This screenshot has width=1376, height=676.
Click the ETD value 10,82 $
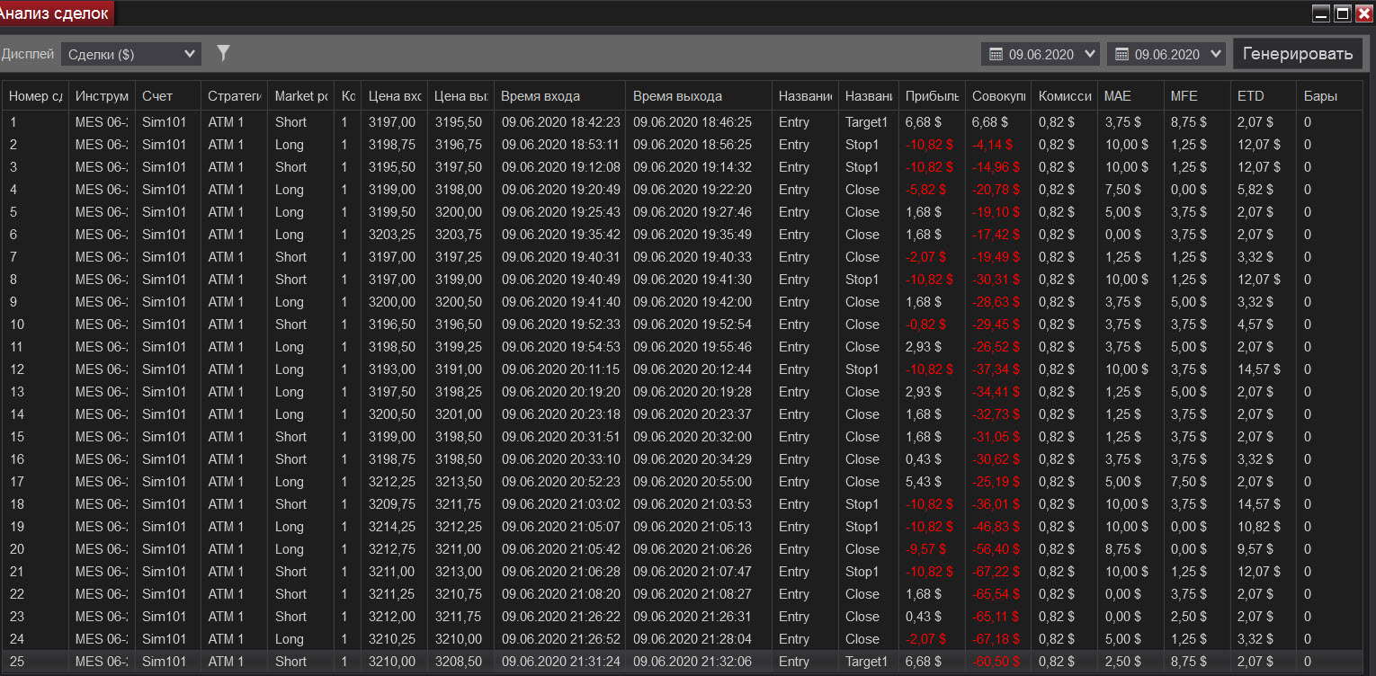(1258, 527)
